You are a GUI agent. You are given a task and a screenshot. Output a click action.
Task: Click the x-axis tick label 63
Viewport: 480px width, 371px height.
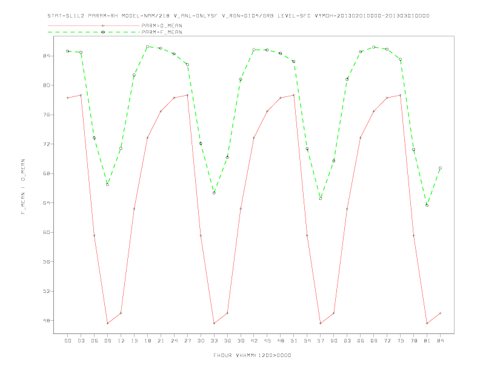(347, 341)
